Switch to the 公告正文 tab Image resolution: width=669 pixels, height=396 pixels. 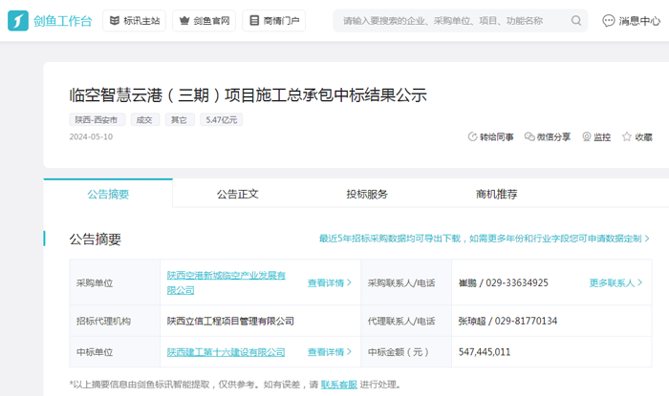pos(237,194)
